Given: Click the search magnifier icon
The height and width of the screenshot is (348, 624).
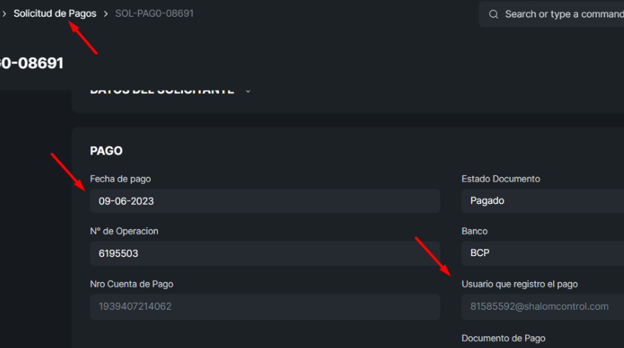Looking at the screenshot, I should tap(493, 15).
